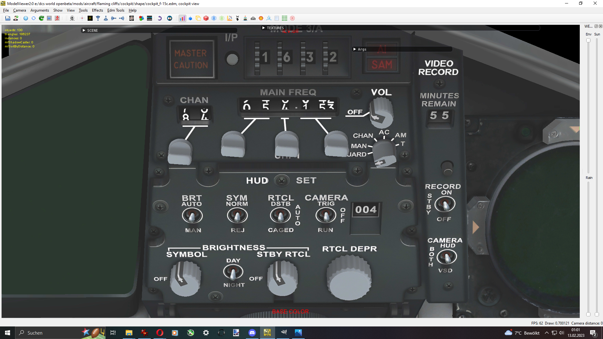Click the RTCL DEPR cockpit knob
This screenshot has width=603, height=339.
[x=349, y=278]
